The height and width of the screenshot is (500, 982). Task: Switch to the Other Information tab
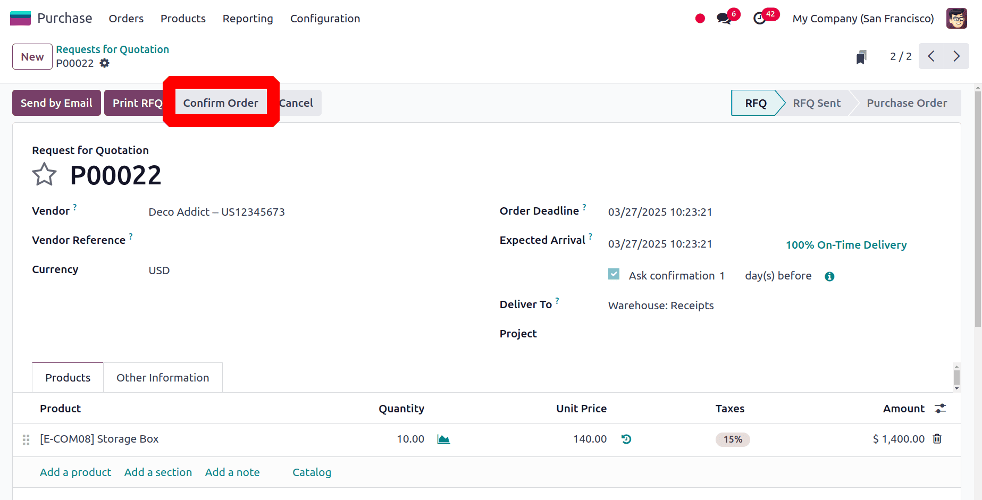(x=163, y=378)
